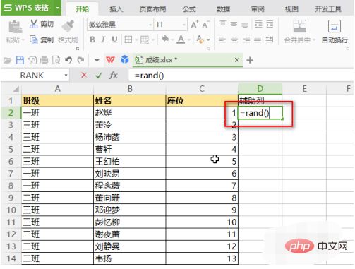This screenshot has width=355, height=269.
Task: Click the clear format eraser icon
Action: click(200, 40)
